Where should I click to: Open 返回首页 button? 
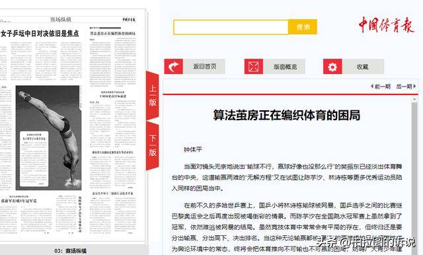click(204, 66)
